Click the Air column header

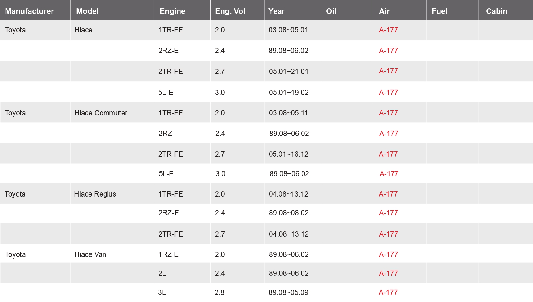384,11
